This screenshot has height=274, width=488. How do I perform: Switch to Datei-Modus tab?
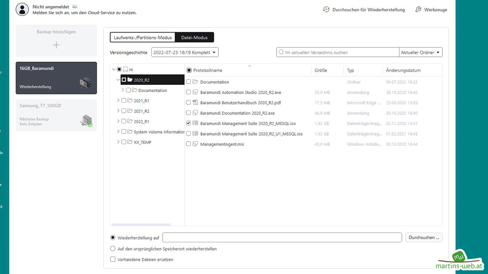point(194,37)
